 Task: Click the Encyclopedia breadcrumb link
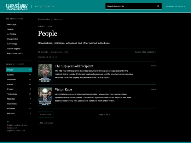(x=44, y=19)
